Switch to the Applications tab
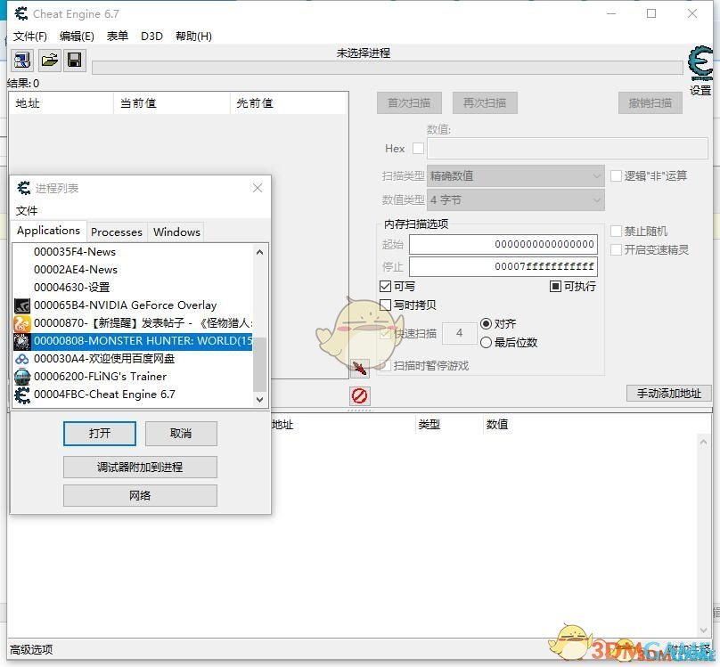This screenshot has width=720, height=667. tap(49, 231)
